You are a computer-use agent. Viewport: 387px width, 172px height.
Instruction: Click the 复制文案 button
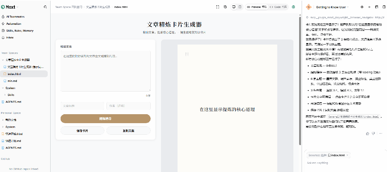128,130
